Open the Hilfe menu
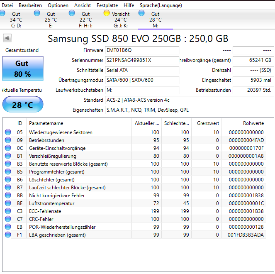275x274 pixels. pos(129,5)
